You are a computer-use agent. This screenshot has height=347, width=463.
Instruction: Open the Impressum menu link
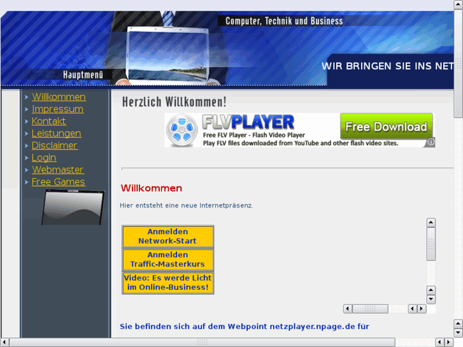pyautogui.click(x=57, y=109)
